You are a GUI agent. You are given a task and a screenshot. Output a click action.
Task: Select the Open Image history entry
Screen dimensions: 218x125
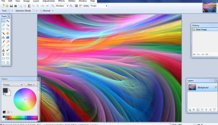point(205,29)
